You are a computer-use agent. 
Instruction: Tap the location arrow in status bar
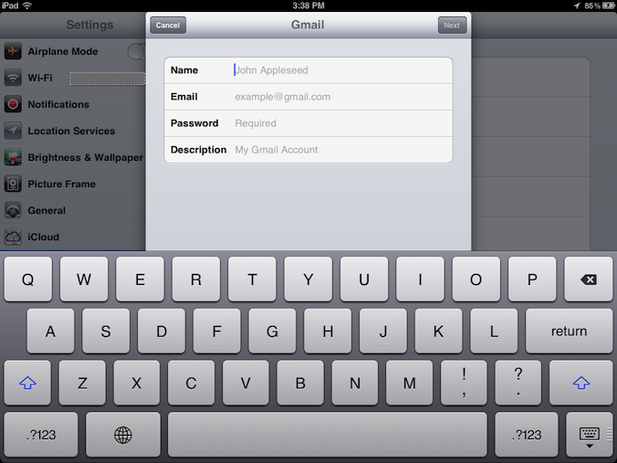[577, 5]
